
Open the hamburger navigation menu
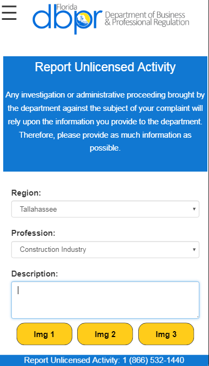(9, 13)
